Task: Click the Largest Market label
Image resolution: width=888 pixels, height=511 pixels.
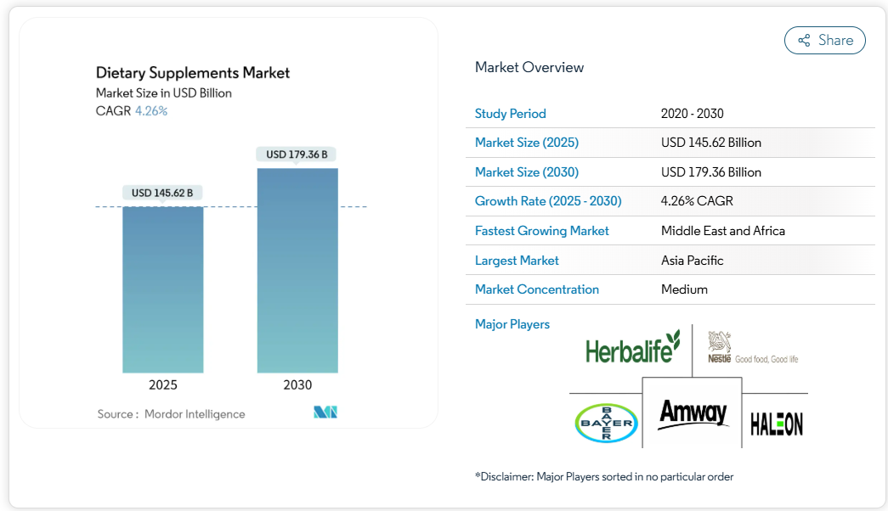Action: point(517,261)
